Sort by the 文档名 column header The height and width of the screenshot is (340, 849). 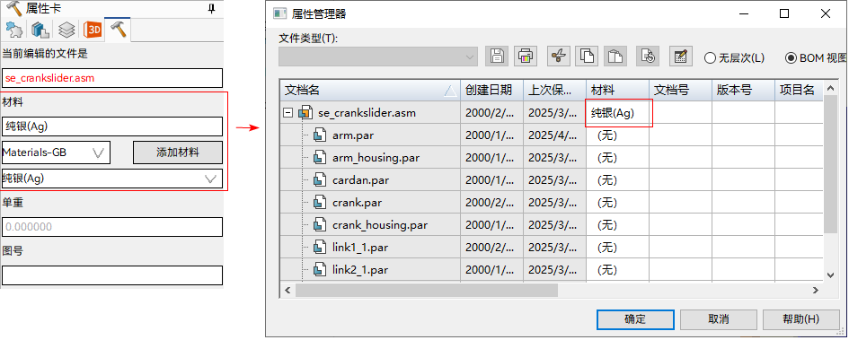[370, 91]
